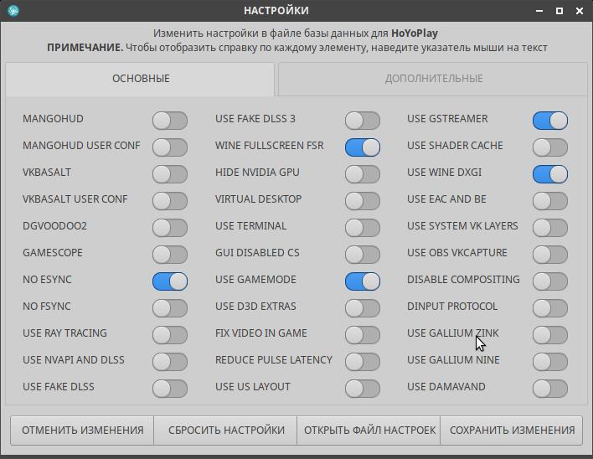This screenshot has width=593, height=459.
Task: Click the PortProton app icon in title bar
Action: point(13,11)
